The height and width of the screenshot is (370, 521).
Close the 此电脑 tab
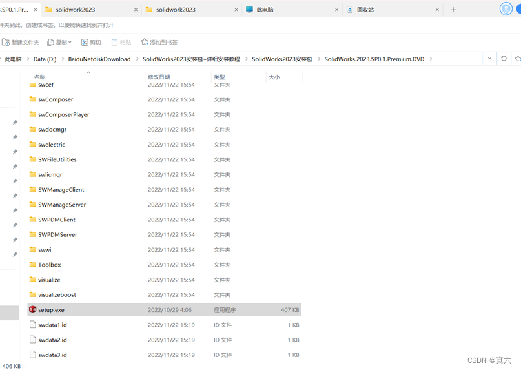[x=336, y=10]
